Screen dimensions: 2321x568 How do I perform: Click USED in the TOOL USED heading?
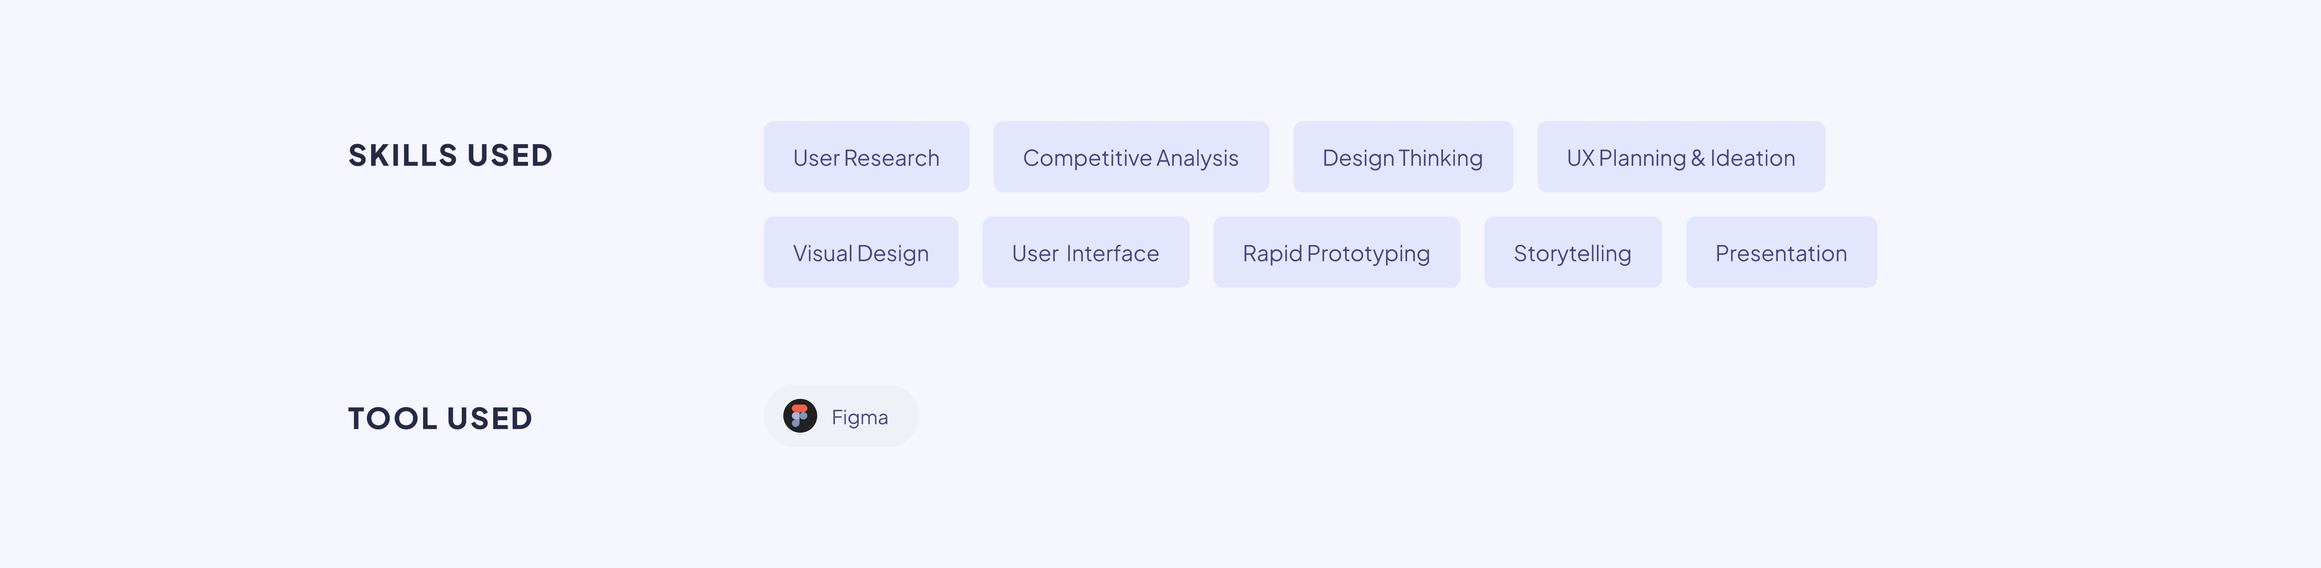pyautogui.click(x=490, y=419)
